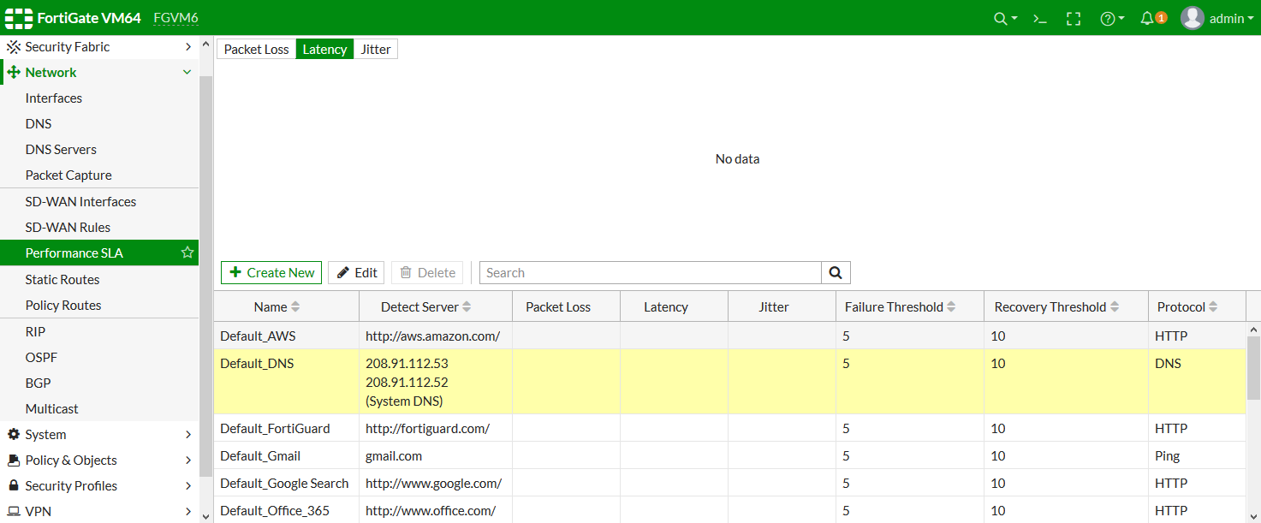Select the Default_Gmail row
The height and width of the screenshot is (523, 1261).
(730, 455)
